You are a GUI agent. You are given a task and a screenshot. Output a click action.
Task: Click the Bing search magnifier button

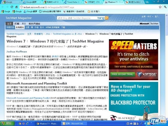106,18
